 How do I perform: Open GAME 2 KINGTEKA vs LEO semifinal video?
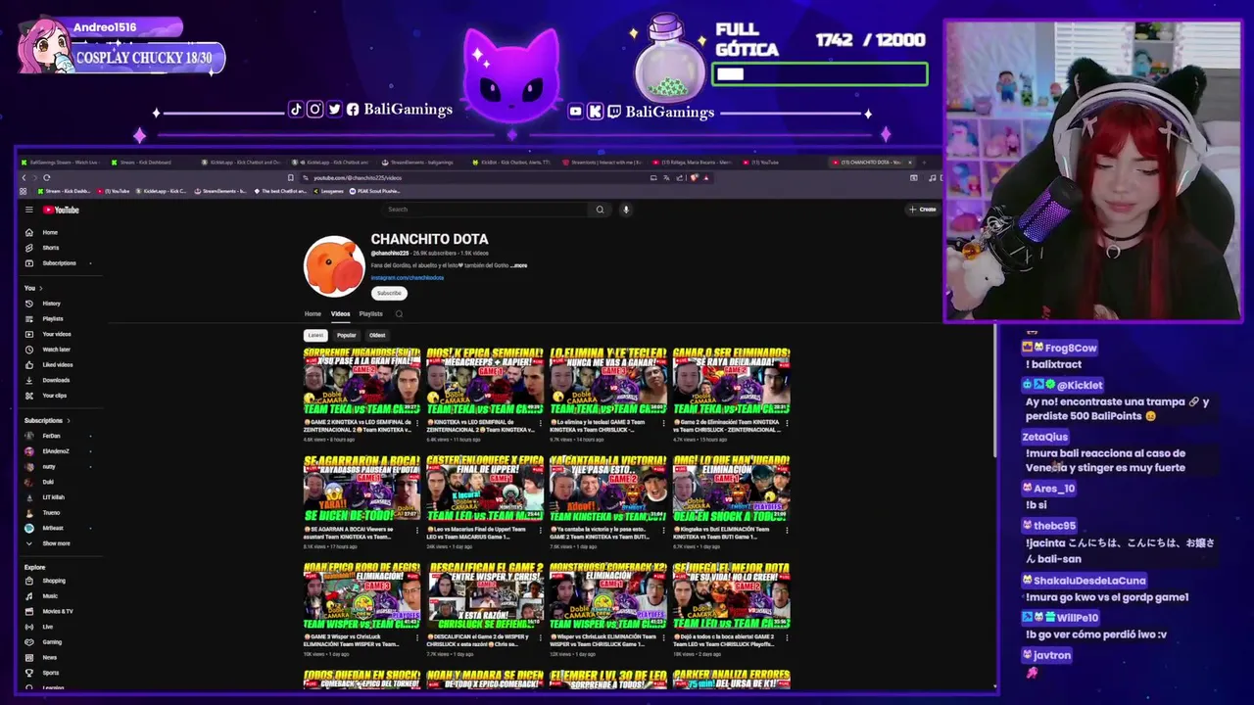click(x=362, y=382)
